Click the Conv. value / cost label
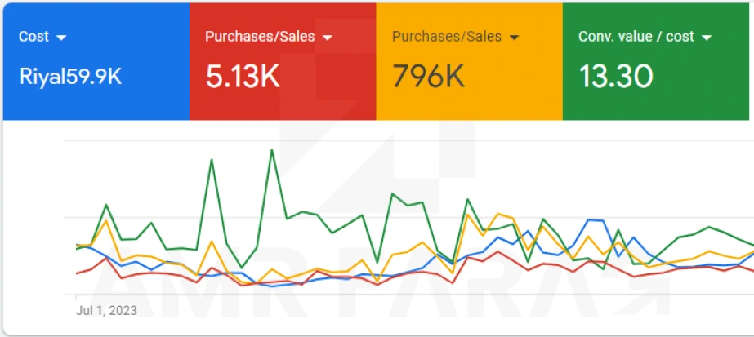This screenshot has width=754, height=337. click(636, 37)
